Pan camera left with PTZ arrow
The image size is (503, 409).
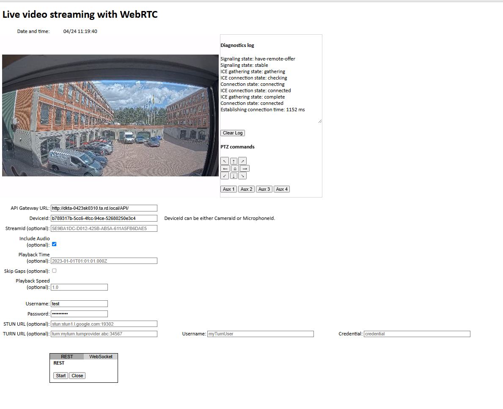(225, 168)
